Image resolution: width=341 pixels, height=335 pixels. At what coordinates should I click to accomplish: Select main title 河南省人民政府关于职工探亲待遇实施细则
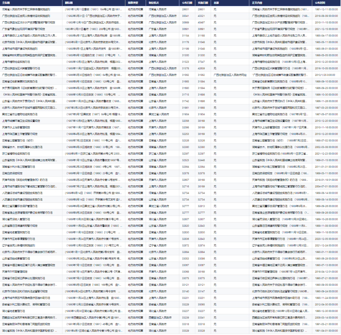pos(26,9)
